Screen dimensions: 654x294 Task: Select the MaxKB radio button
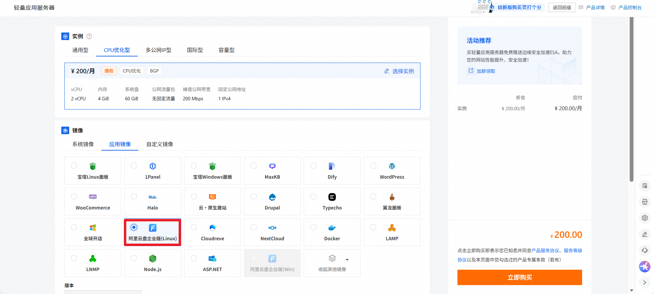tap(254, 166)
